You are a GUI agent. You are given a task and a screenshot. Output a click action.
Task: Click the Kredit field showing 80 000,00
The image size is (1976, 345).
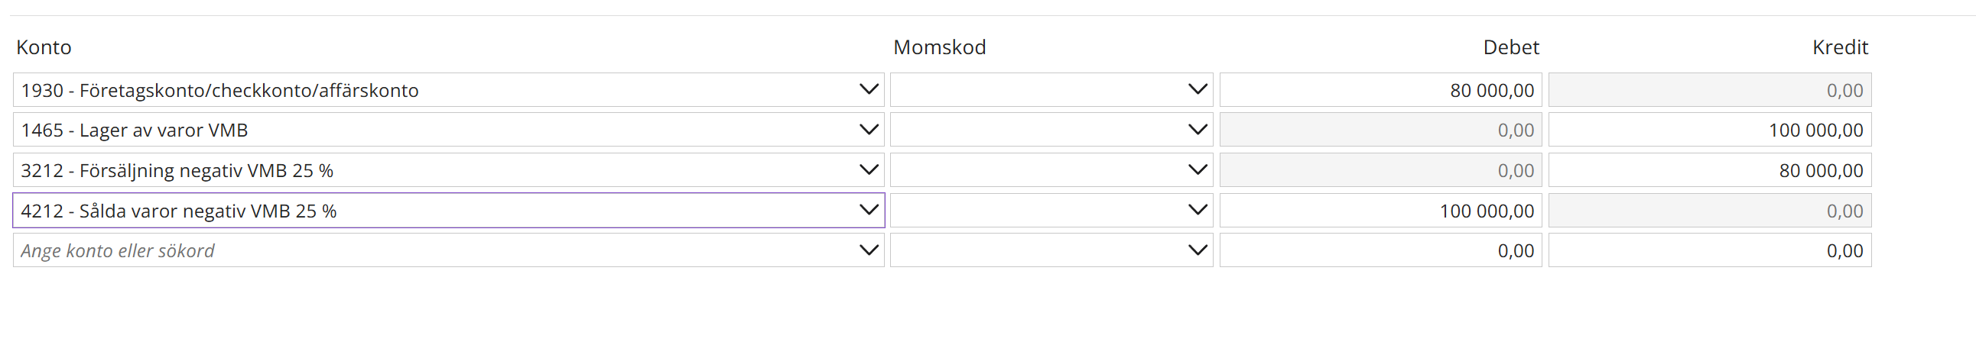pos(1709,170)
